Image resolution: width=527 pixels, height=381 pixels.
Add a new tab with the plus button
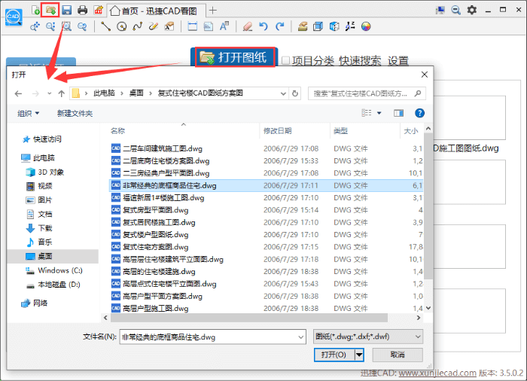[213, 10]
